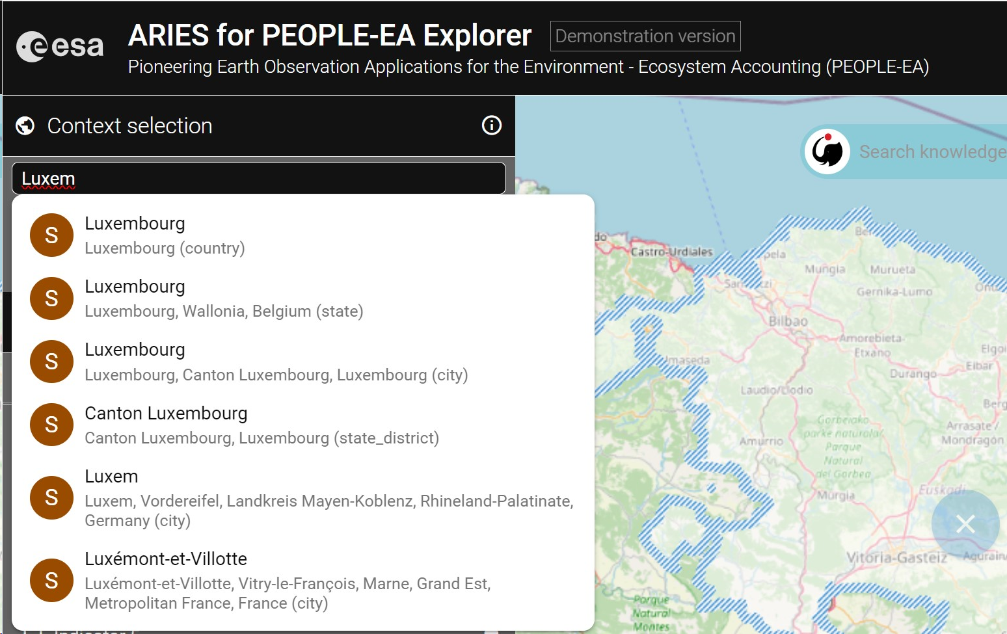Click the Gernika-Lumo label on the map

(894, 292)
